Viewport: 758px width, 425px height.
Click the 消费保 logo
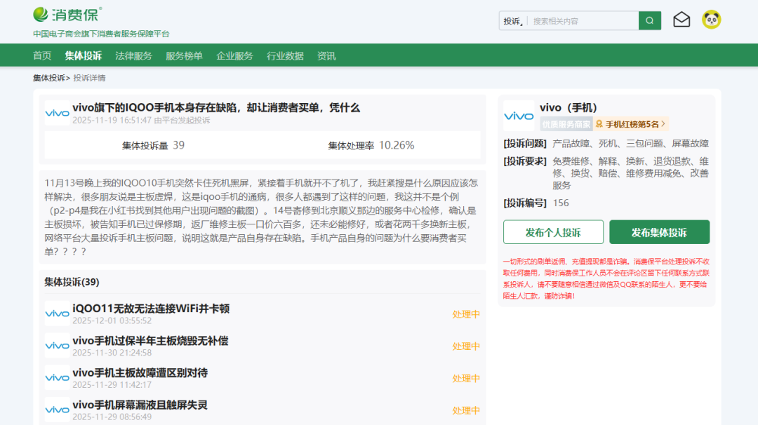pos(67,14)
